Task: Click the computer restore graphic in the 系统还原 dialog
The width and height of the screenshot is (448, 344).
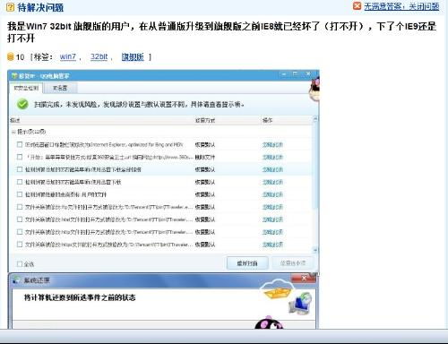Action: tap(300, 304)
